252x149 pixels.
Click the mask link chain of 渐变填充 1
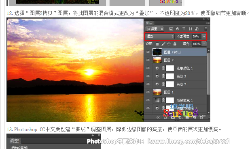[163, 100]
